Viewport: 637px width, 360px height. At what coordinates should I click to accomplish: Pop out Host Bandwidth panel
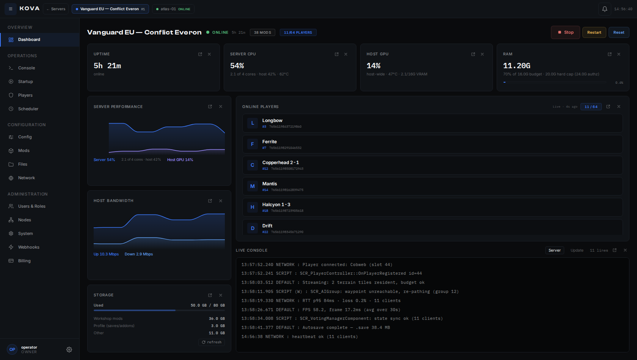tap(210, 201)
